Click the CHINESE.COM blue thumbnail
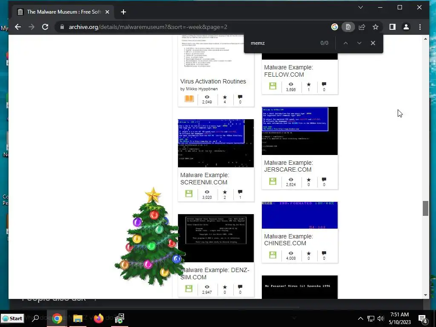This screenshot has width=436, height=327. 300,215
